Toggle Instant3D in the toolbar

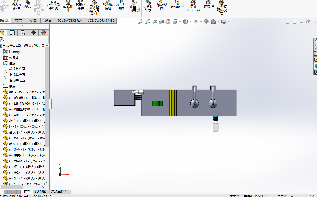177,5
